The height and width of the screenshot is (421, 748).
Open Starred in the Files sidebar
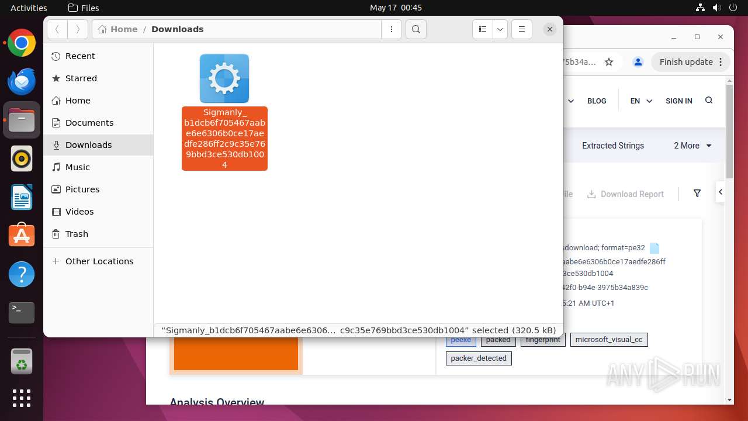(98, 78)
